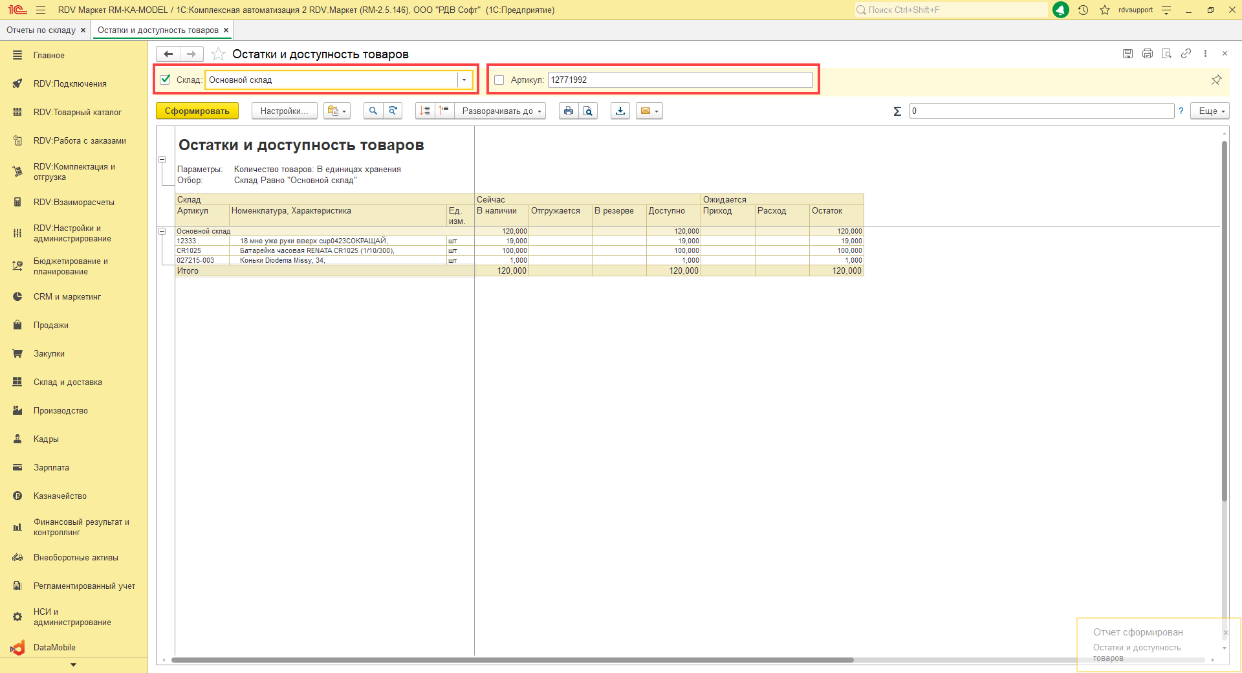Open the history clock icon

click(1083, 10)
